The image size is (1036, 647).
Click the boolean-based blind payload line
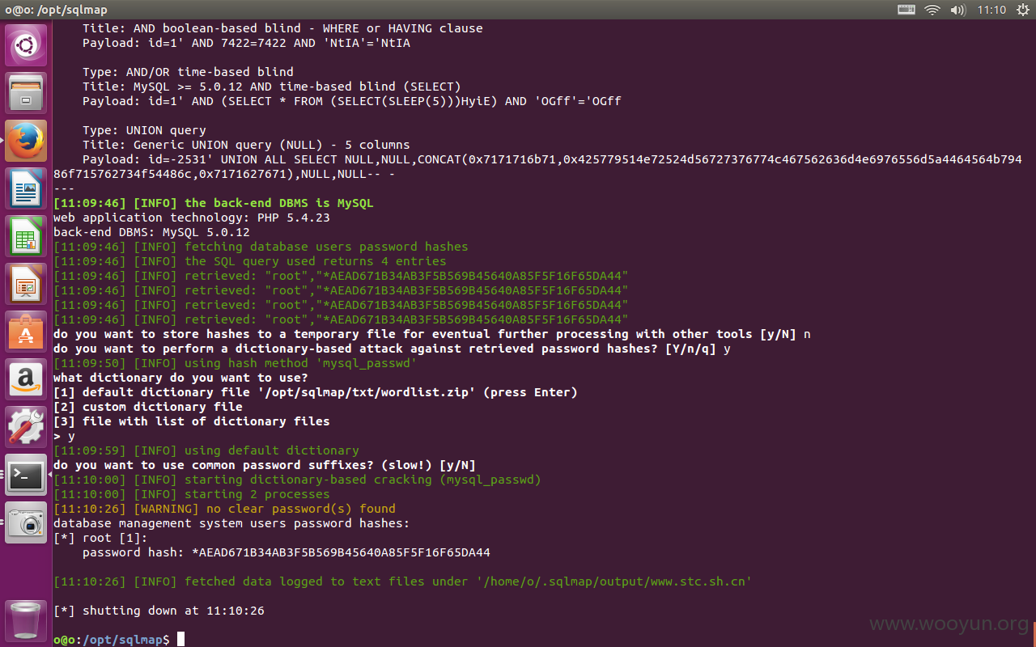[246, 43]
